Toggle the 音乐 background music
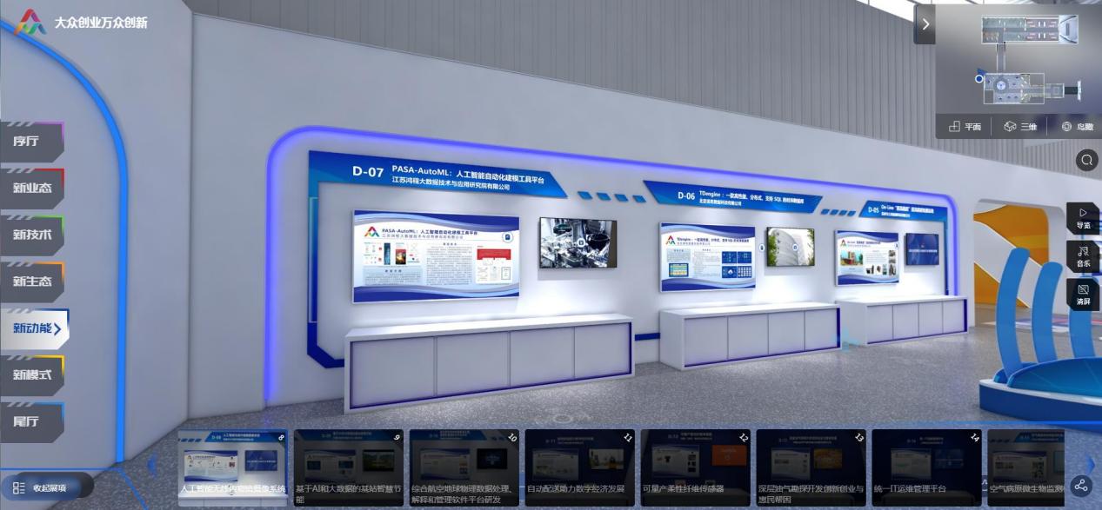This screenshot has width=1102, height=510. click(1083, 255)
